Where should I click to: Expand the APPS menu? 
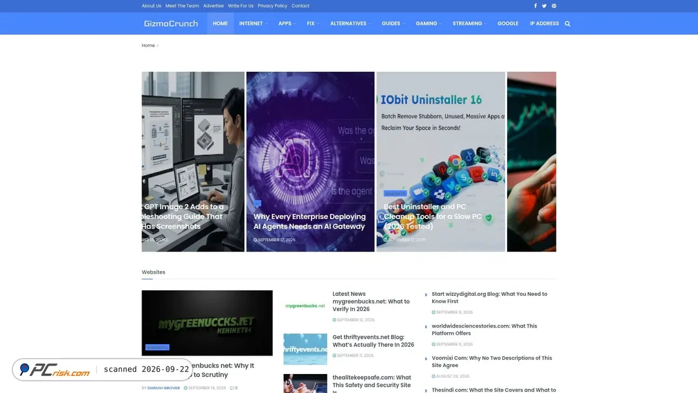(x=287, y=23)
